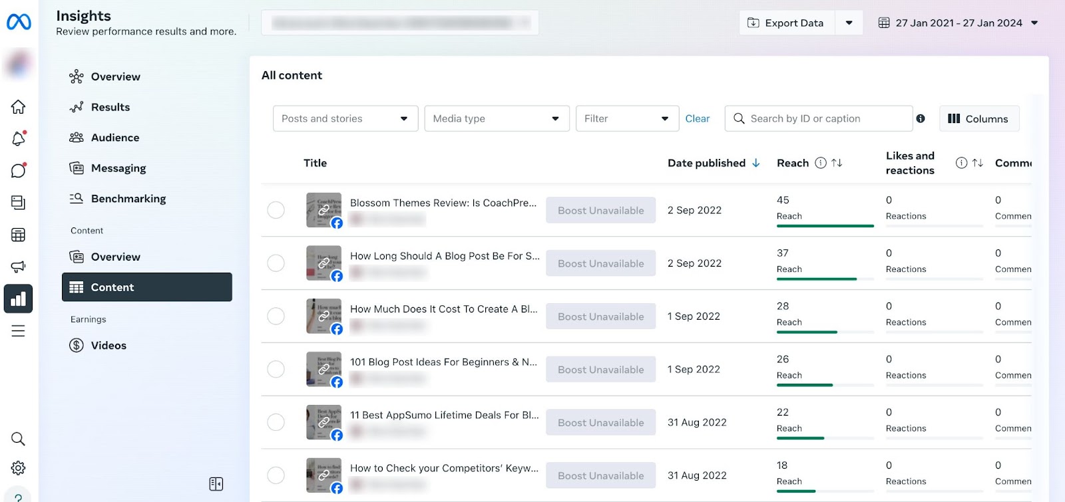This screenshot has width=1065, height=502.
Task: Open the Filter dropdown
Action: click(627, 118)
